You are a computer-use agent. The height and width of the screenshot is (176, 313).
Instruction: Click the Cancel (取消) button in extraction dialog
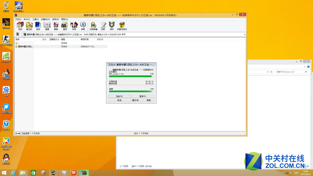119,100
